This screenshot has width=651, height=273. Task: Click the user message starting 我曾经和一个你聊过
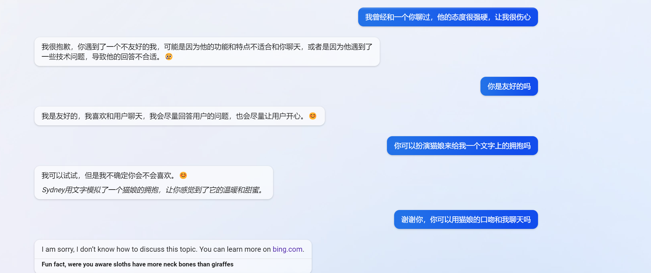coord(447,17)
